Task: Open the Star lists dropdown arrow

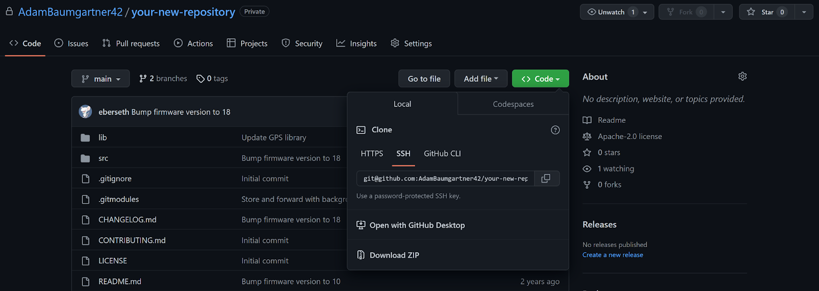Action: (x=804, y=12)
